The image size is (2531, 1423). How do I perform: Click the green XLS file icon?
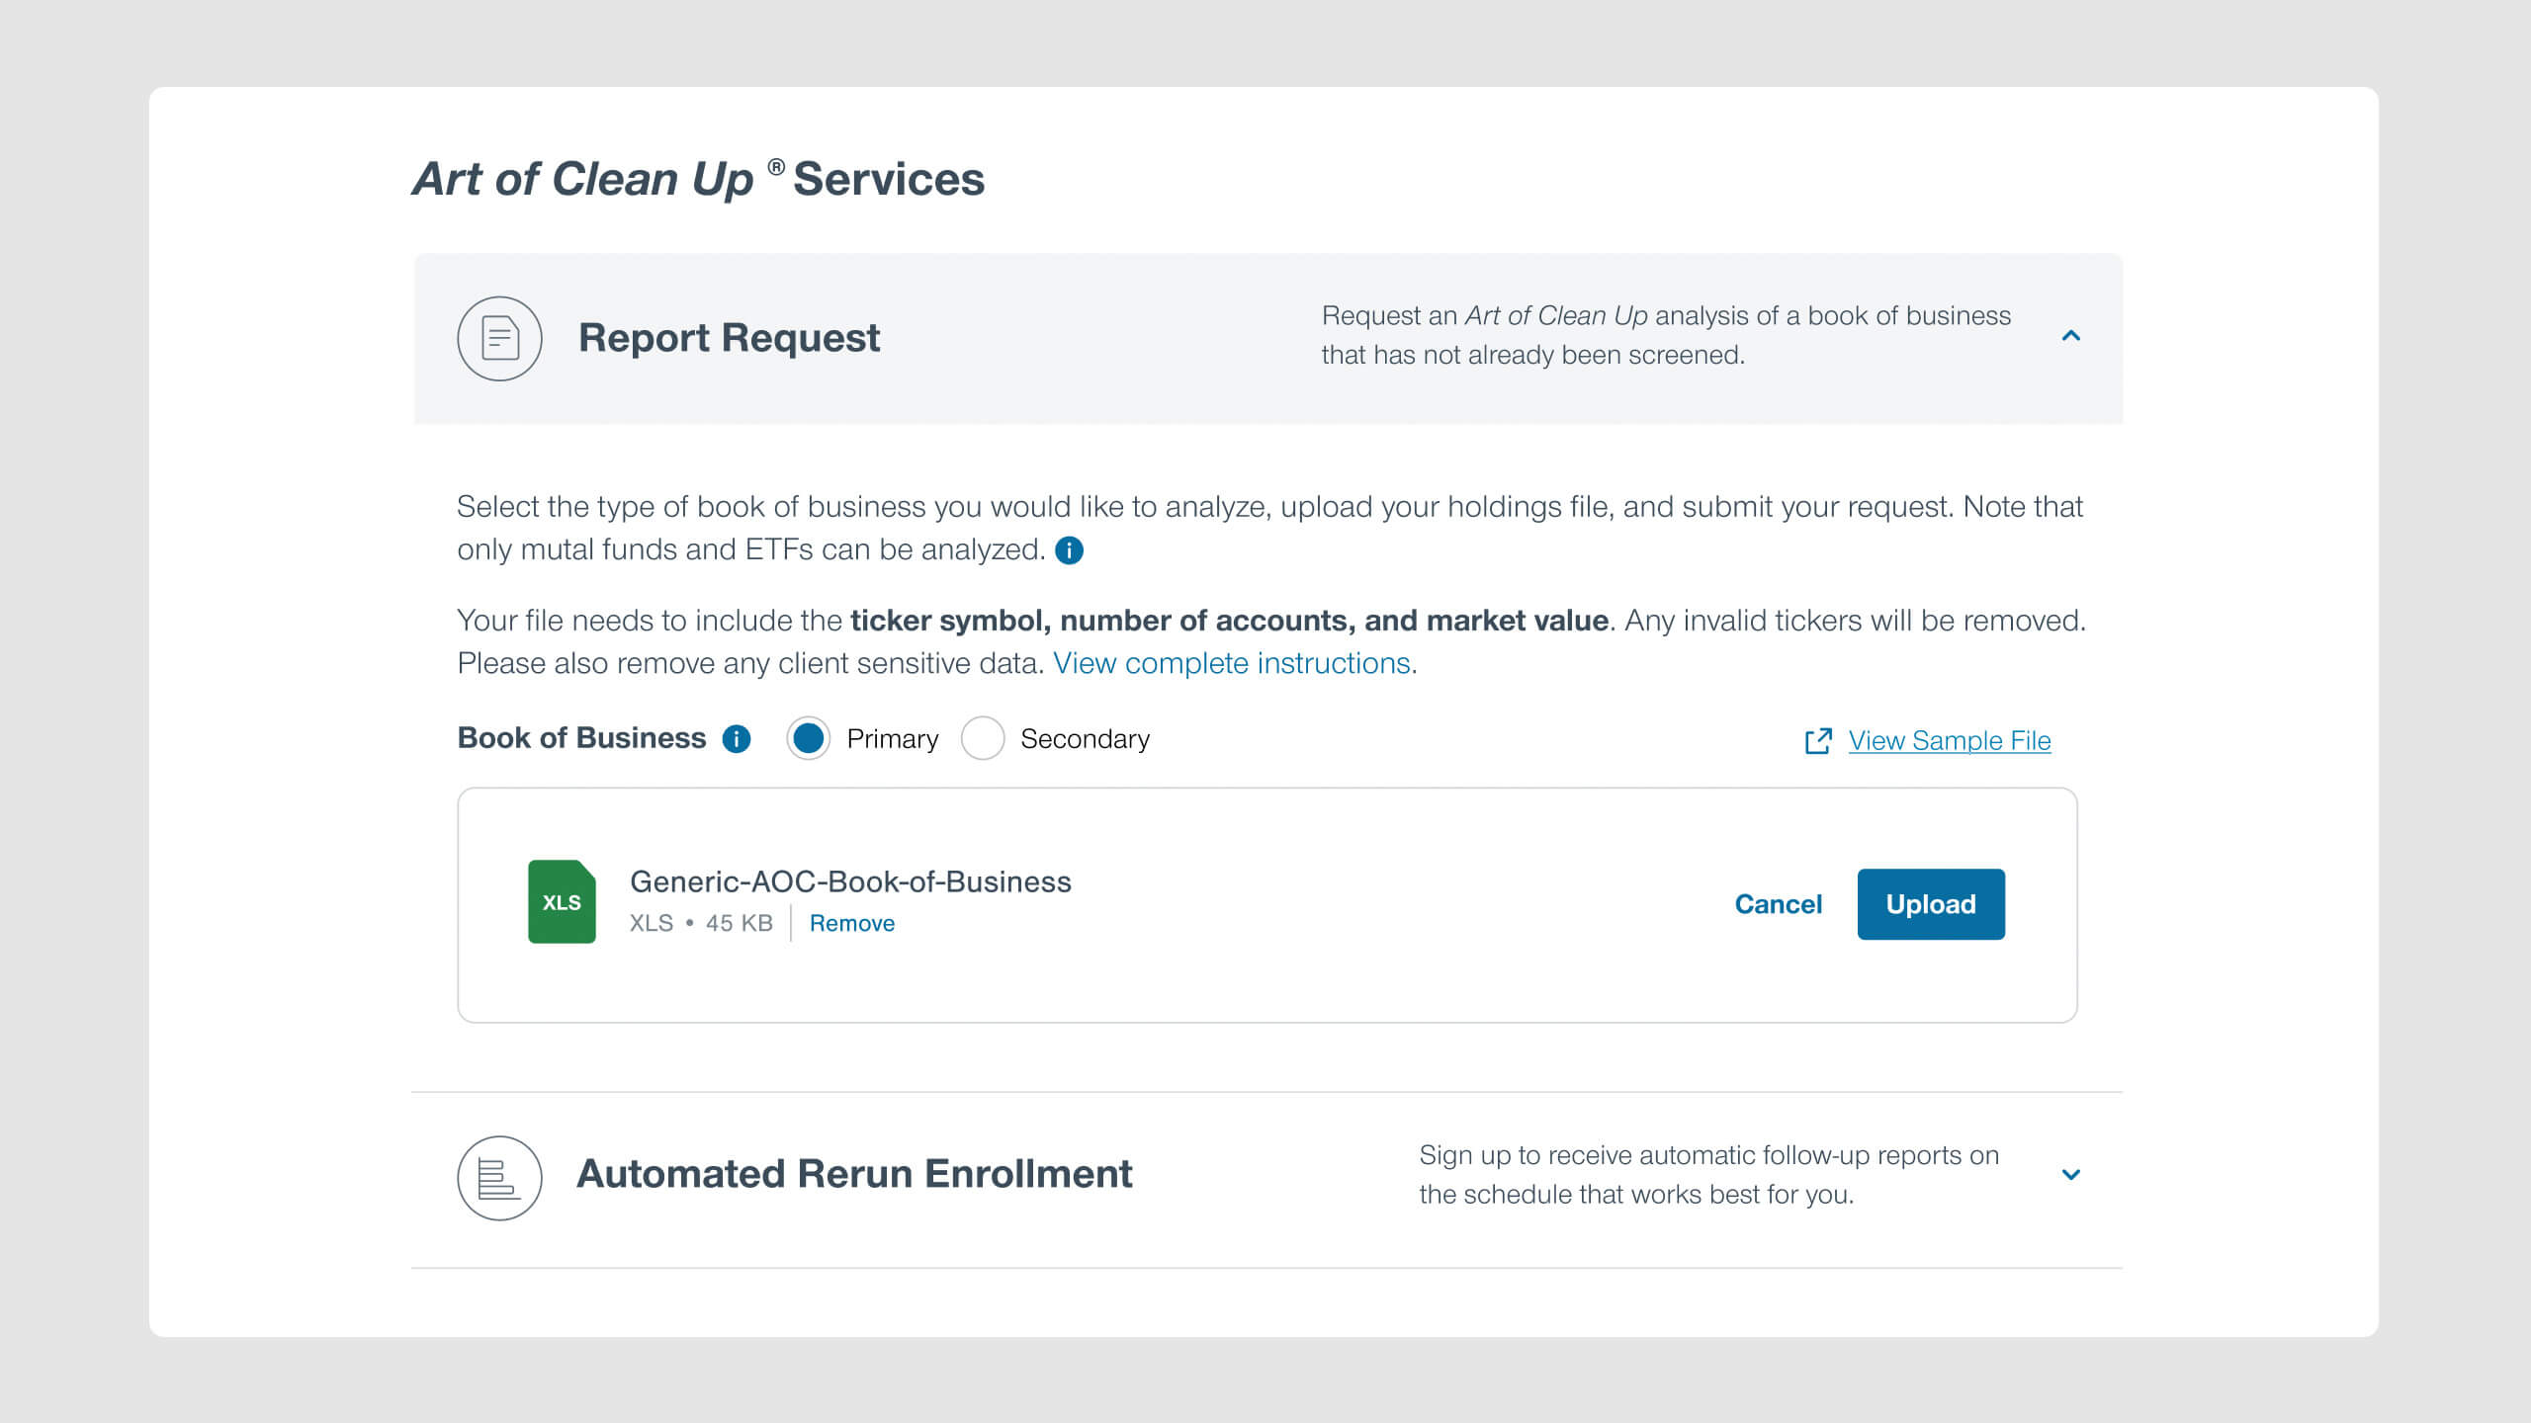tap(562, 901)
